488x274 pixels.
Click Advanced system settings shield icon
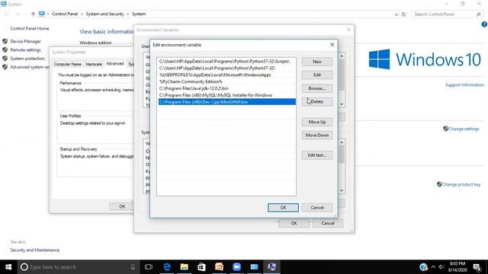5,67
